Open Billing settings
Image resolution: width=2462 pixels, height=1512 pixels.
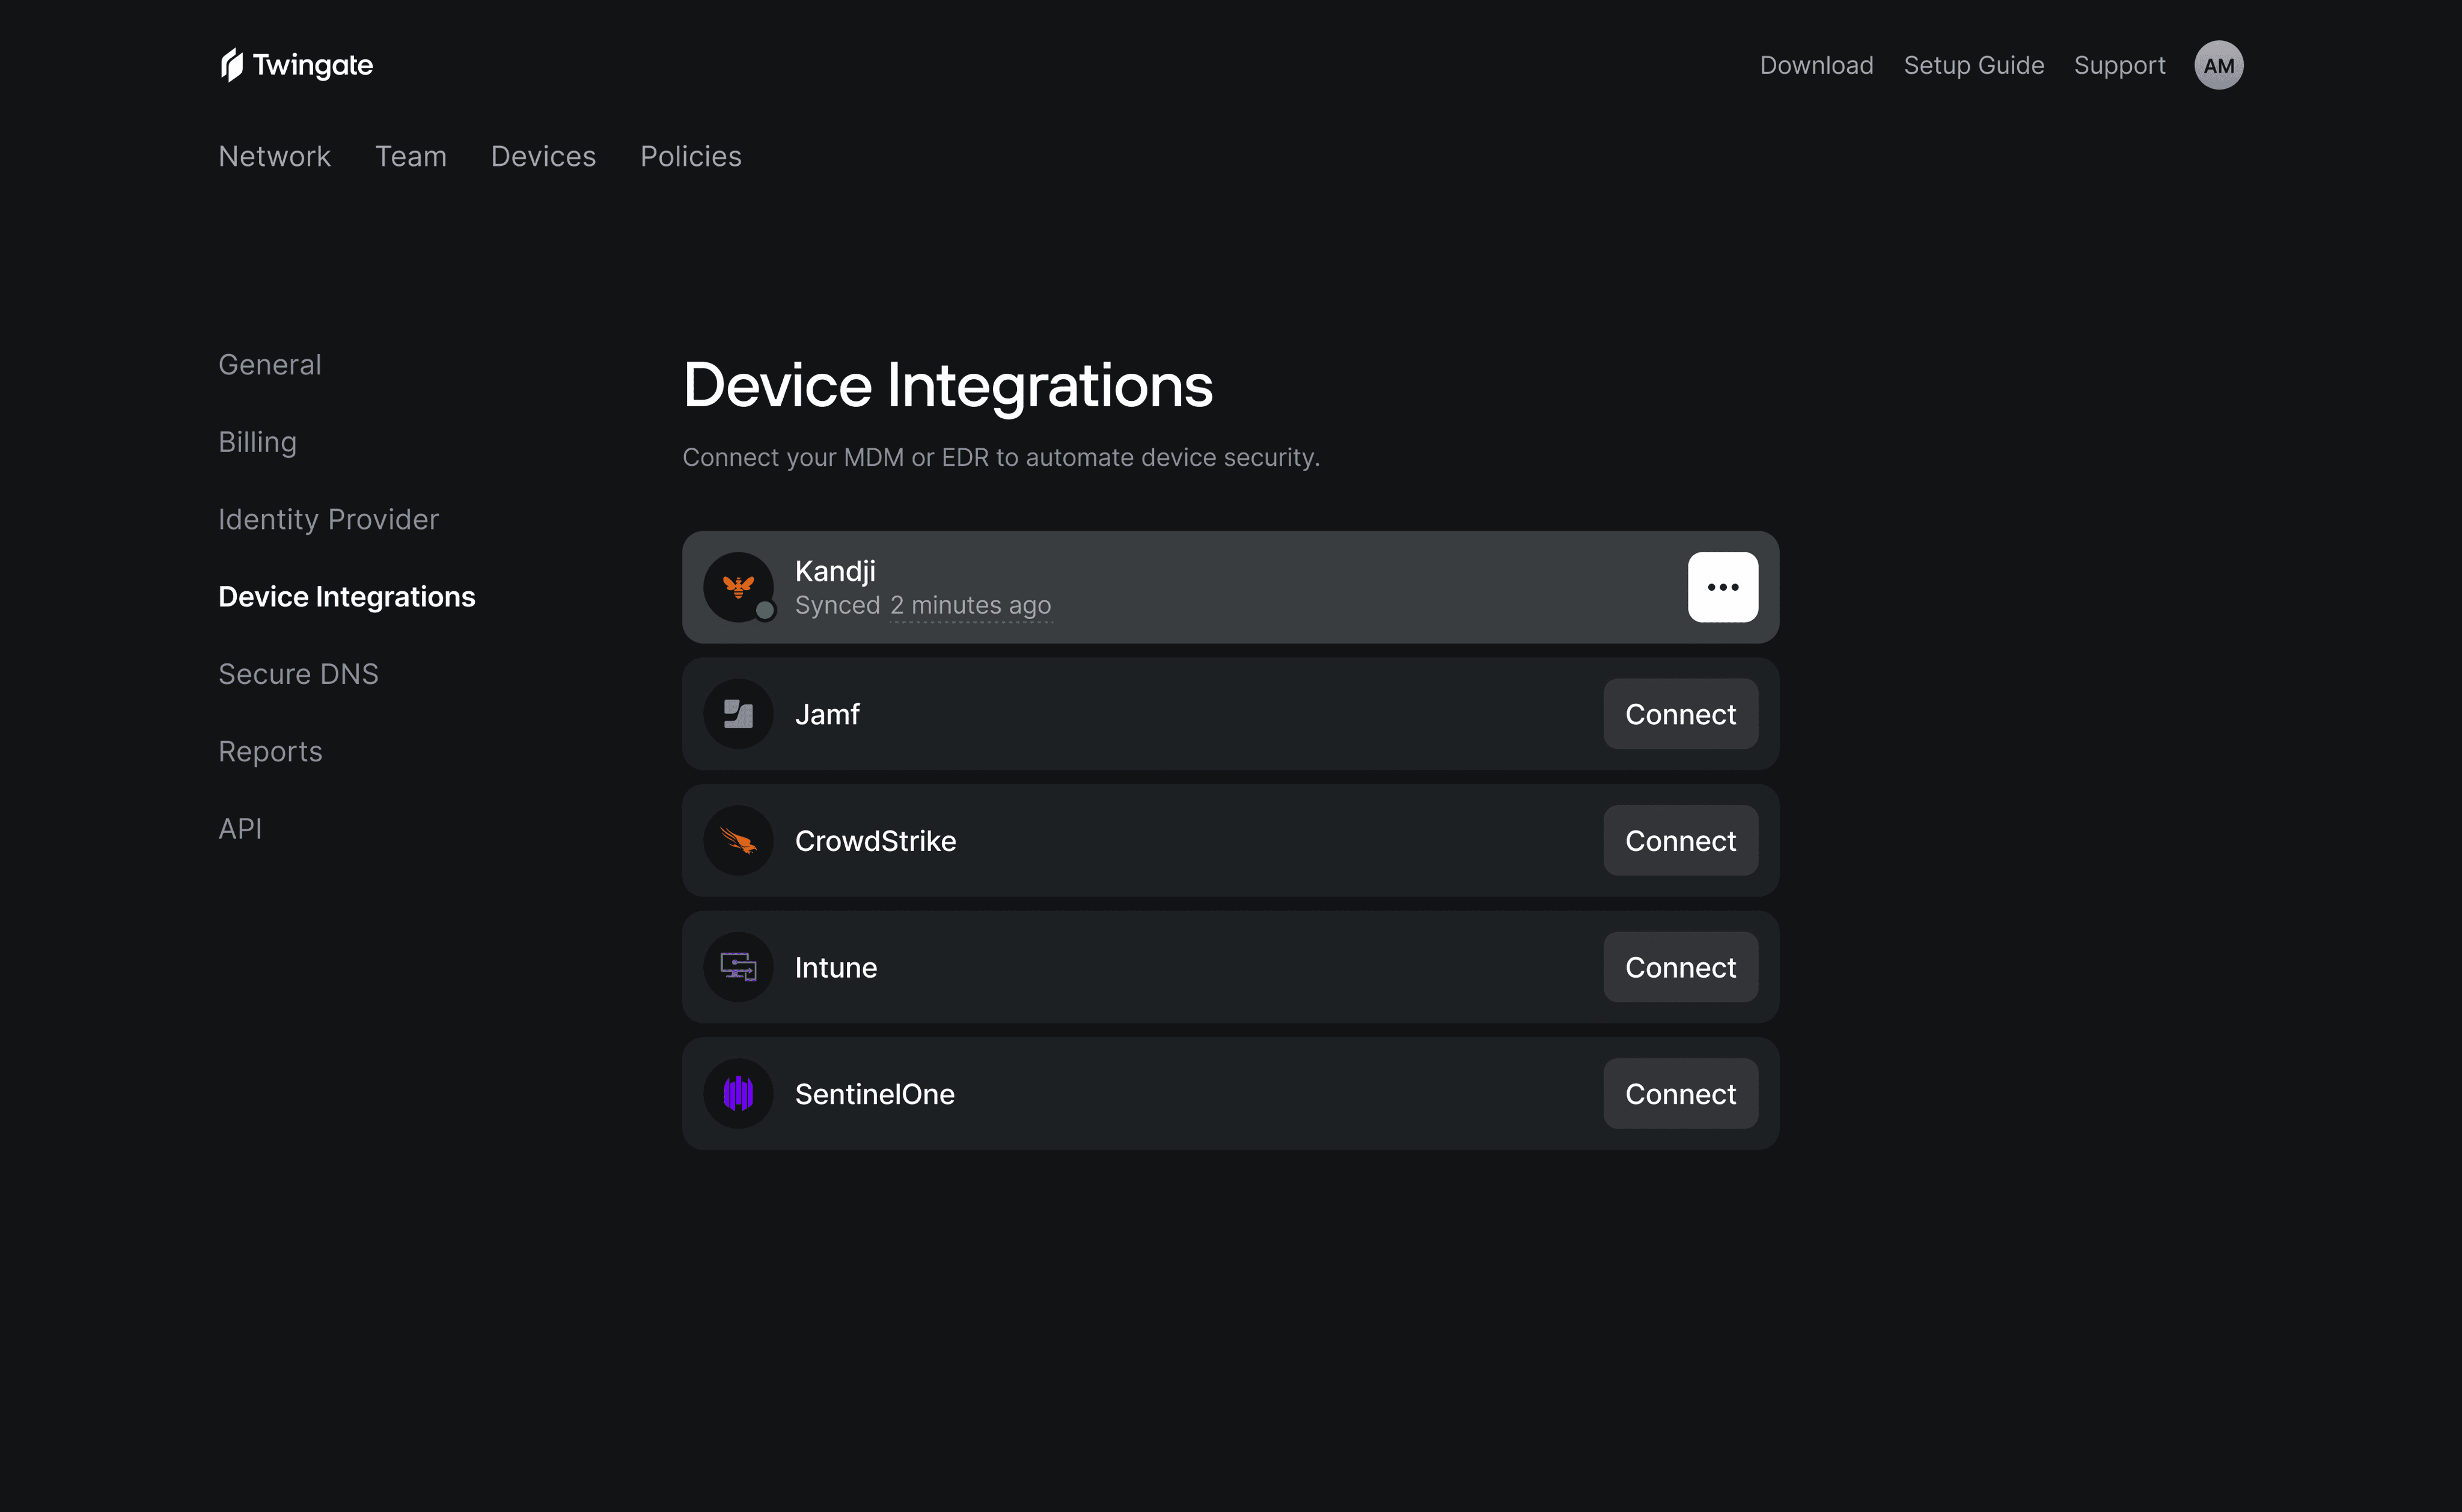coord(257,442)
